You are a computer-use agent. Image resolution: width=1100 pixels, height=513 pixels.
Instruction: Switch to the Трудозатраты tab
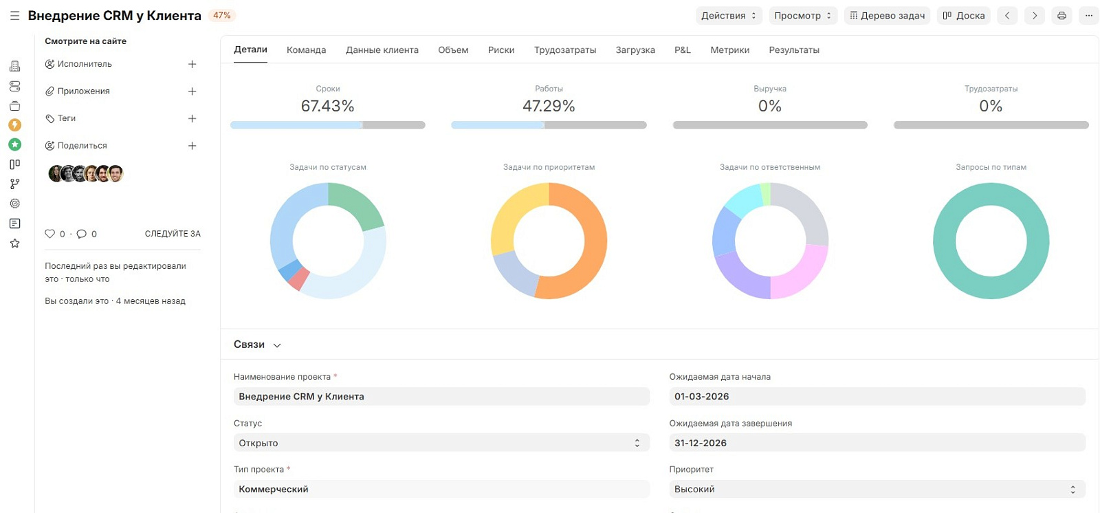click(565, 50)
